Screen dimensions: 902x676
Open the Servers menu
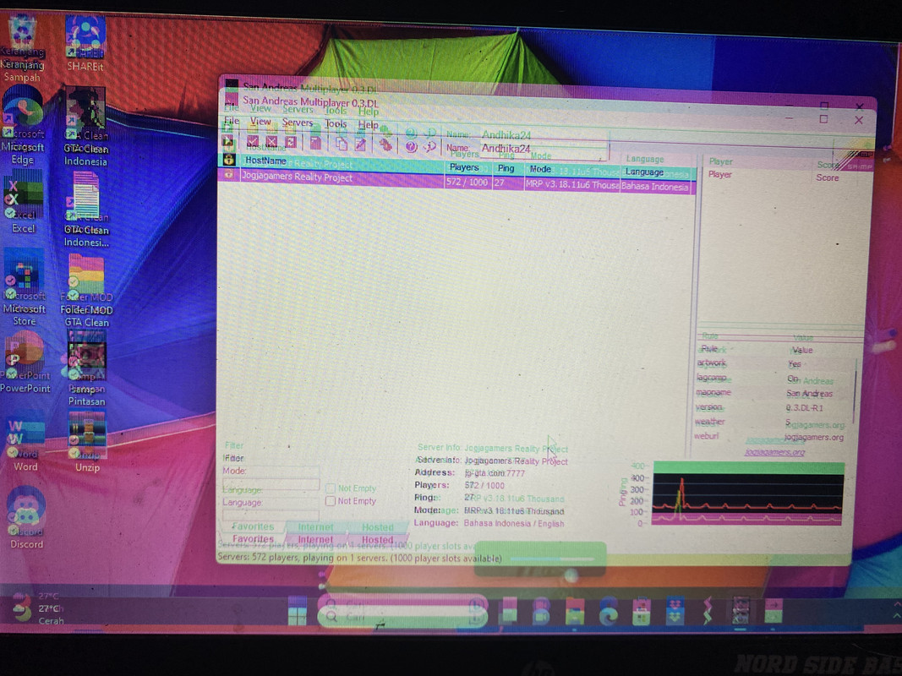coord(297,123)
